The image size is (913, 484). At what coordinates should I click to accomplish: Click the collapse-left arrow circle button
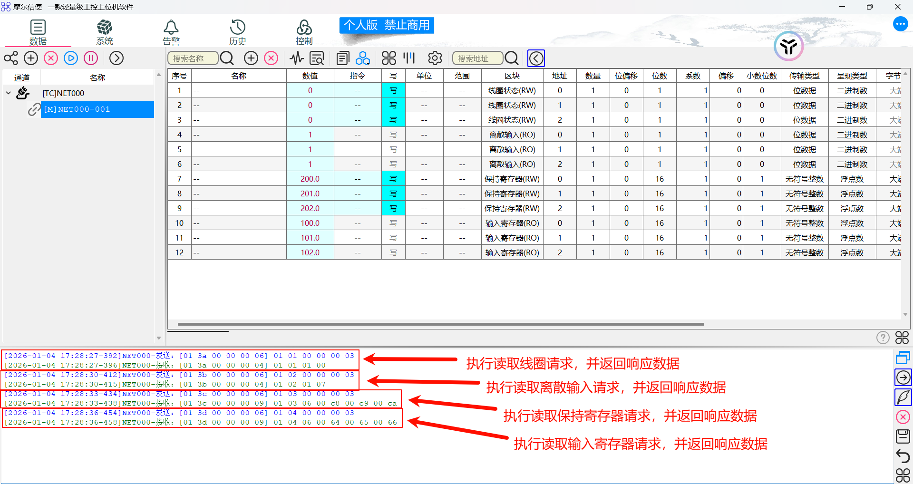pos(536,58)
